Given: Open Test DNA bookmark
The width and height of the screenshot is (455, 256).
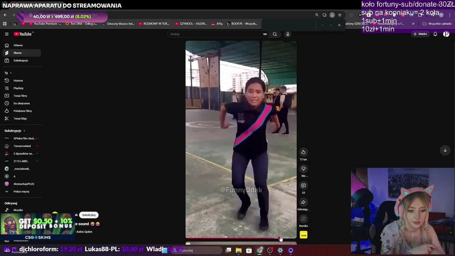Looking at the screenshot, I should [81, 24].
